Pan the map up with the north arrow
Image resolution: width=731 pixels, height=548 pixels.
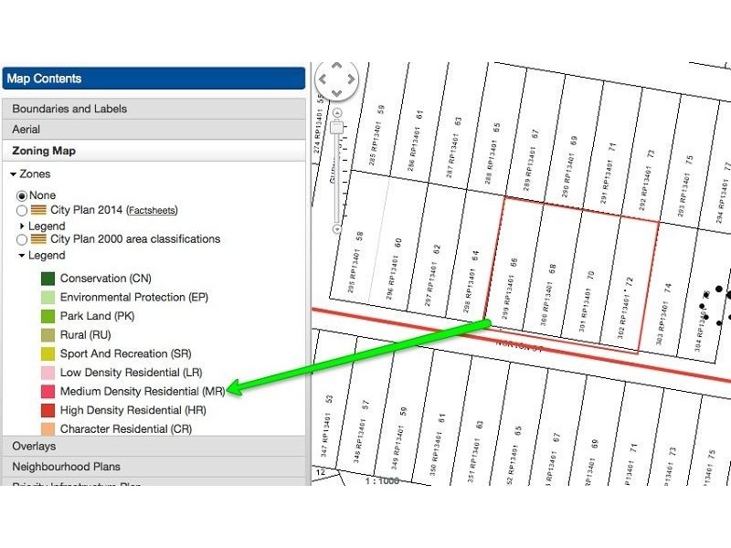(x=336, y=66)
